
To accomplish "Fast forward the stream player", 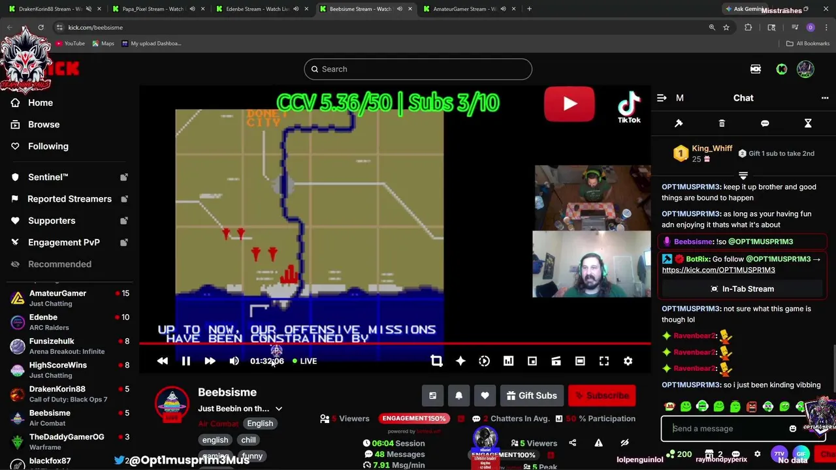I will coord(210,361).
